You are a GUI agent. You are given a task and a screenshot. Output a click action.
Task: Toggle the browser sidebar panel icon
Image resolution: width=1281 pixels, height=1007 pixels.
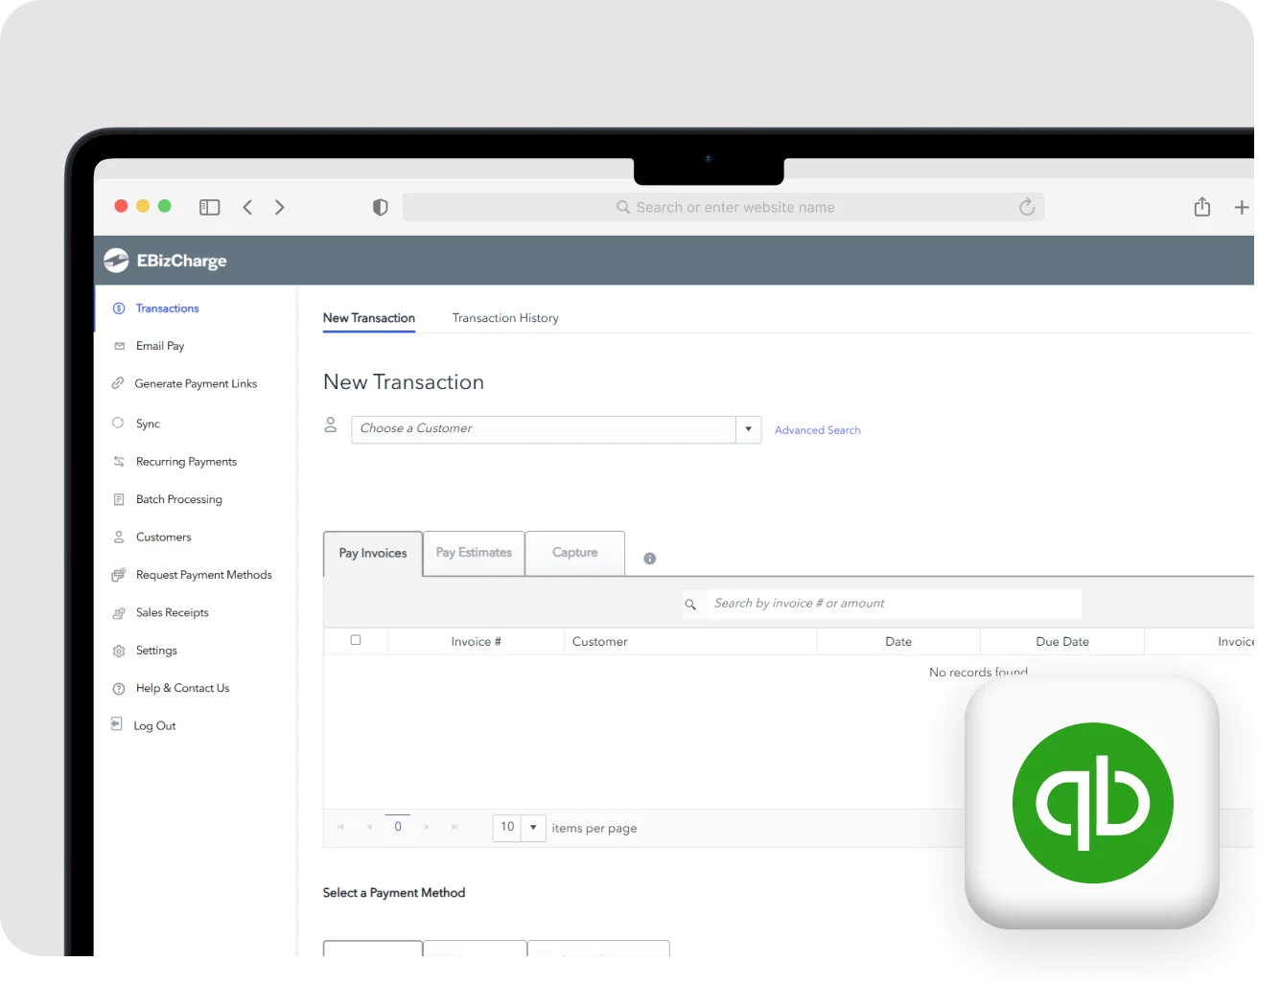210,207
